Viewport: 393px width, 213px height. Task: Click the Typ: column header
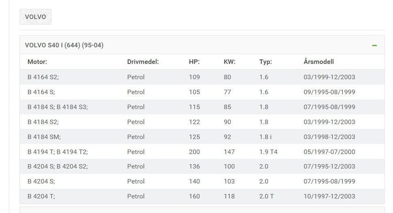click(x=265, y=62)
